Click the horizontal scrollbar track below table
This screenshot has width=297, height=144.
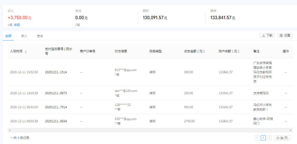[153, 130]
